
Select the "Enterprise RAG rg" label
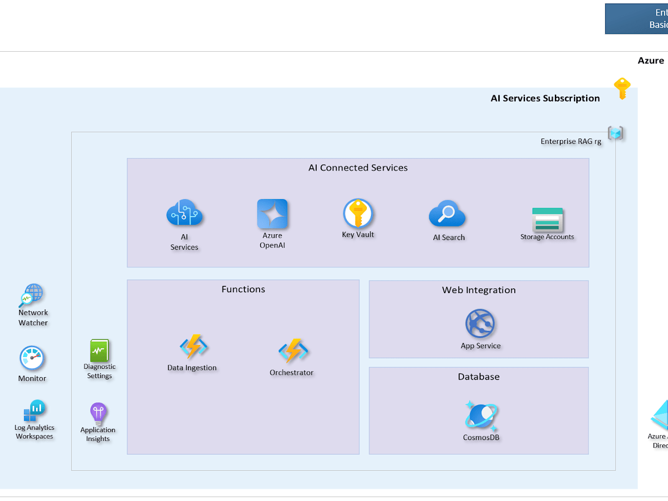point(571,142)
